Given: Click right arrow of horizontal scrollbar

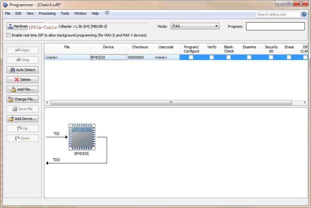Looking at the screenshot, I should click(x=305, y=102).
